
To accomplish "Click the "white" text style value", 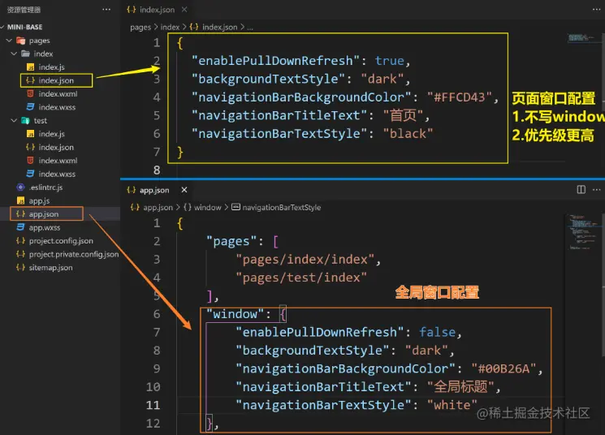I will pos(452,405).
